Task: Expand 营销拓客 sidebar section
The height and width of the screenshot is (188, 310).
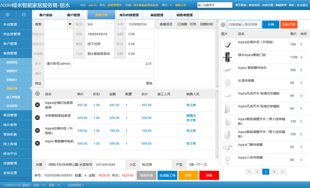Action: pos(16,134)
